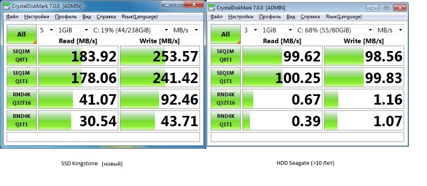427x186 pixels.
Task: Open the 1GiB test size dropdown in left window
Action: click(73, 30)
